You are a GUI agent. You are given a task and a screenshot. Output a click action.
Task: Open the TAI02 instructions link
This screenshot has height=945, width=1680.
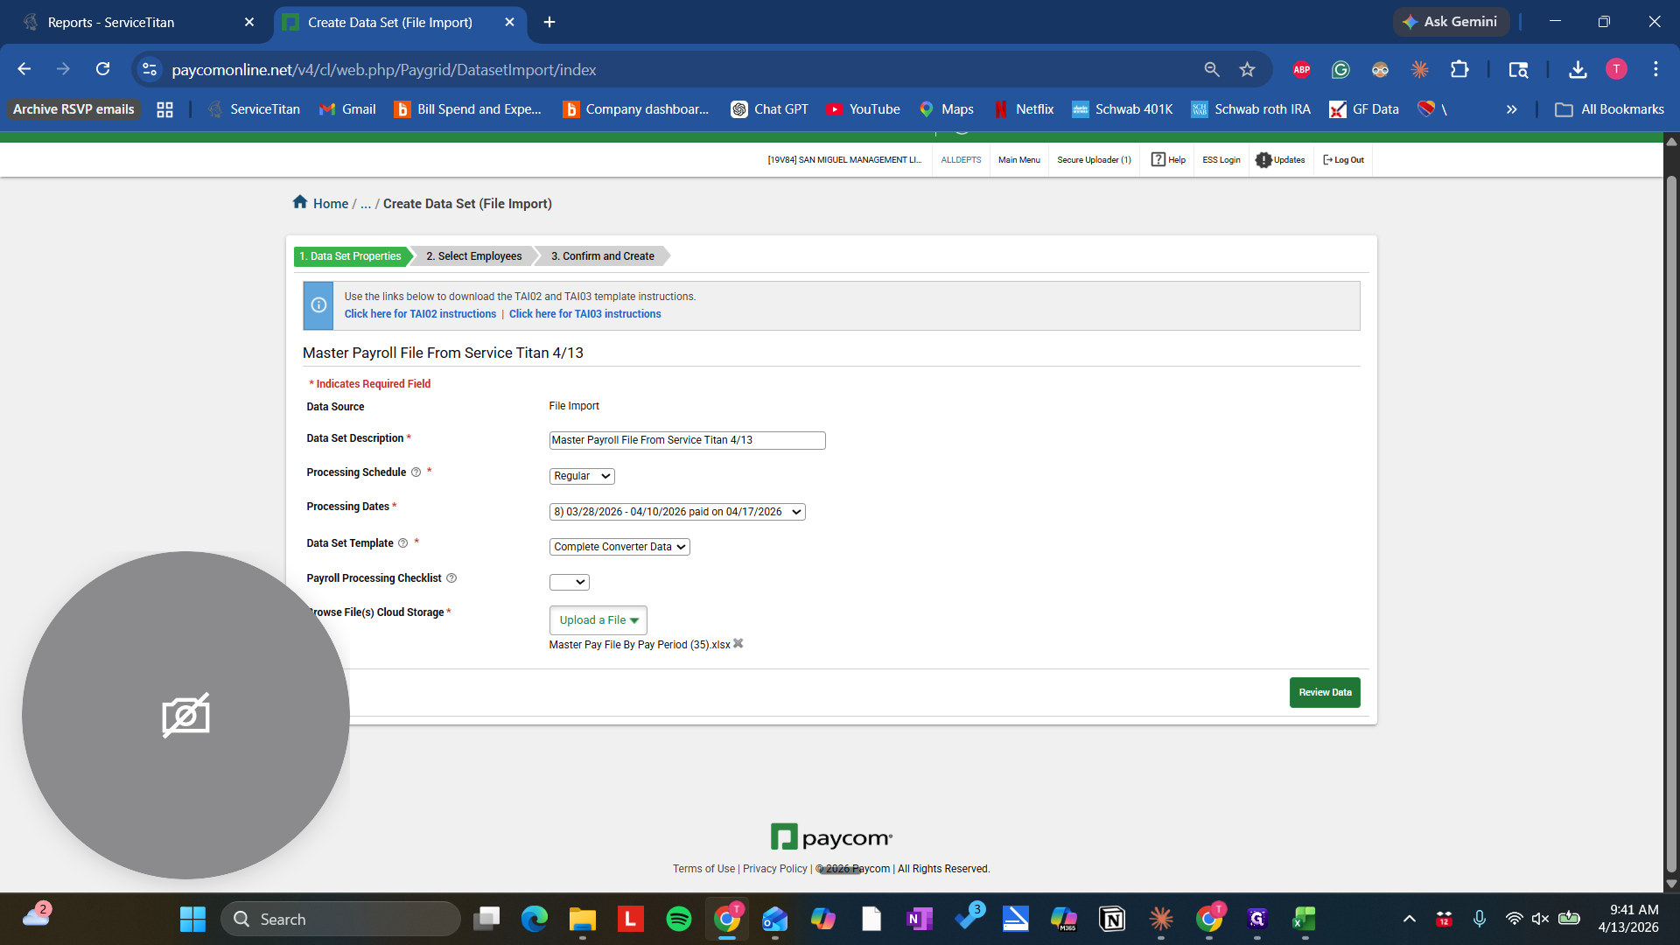click(x=420, y=313)
